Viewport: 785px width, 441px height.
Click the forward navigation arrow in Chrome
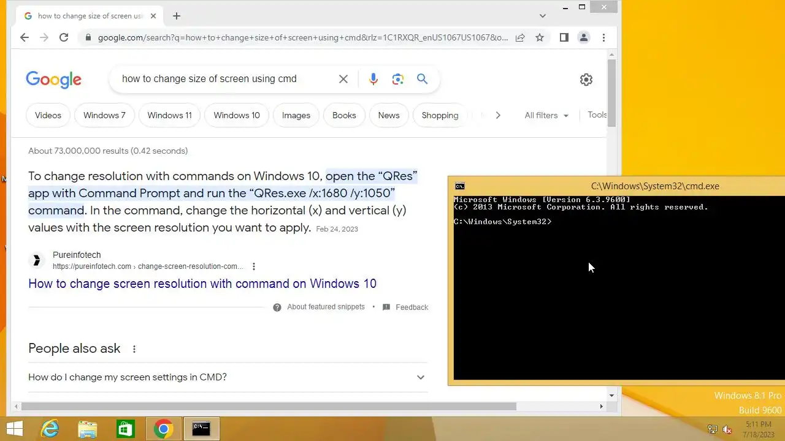click(44, 37)
